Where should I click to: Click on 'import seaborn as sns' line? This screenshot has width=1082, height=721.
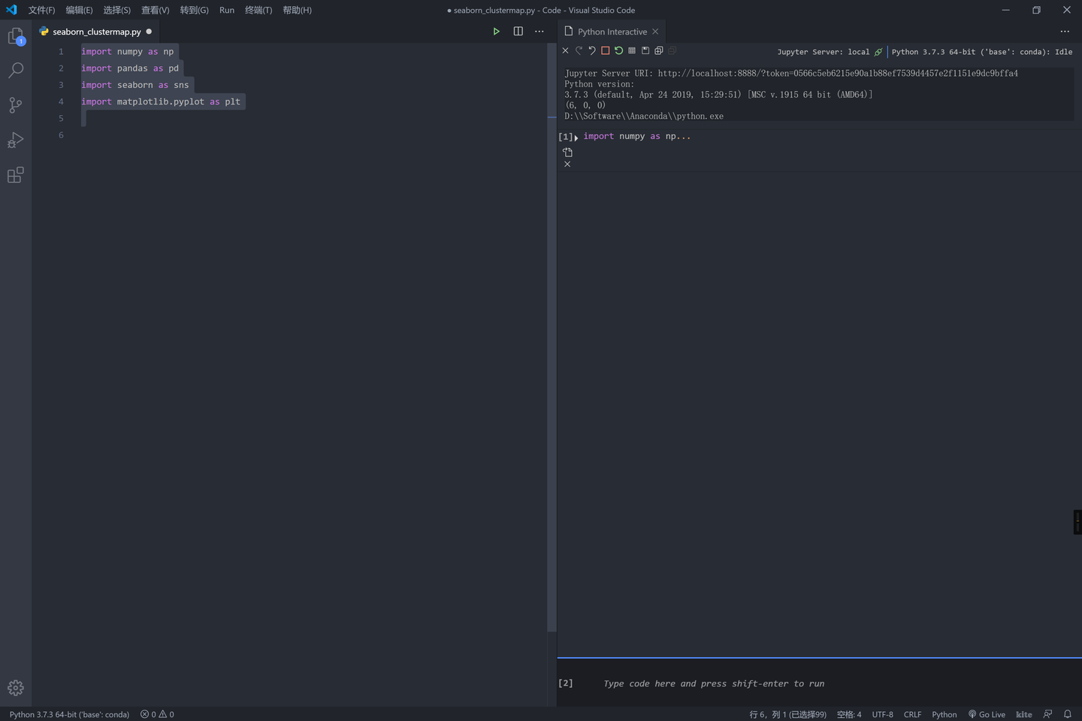tap(135, 85)
